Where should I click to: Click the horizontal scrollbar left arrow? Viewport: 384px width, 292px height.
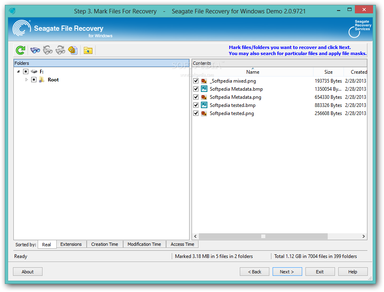pos(195,236)
